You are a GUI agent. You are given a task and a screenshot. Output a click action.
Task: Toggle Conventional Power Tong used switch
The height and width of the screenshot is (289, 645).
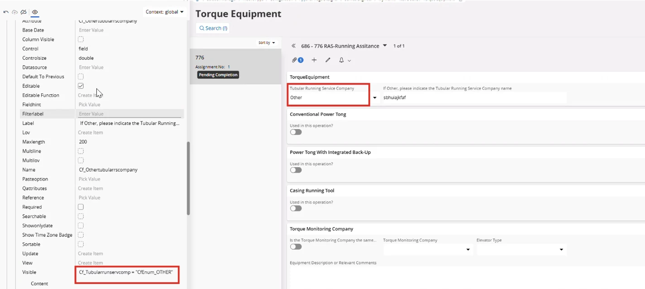coord(296,132)
